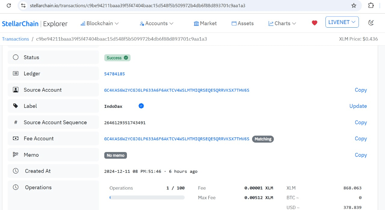Toggle dark mode with the moon icon

[371, 23]
